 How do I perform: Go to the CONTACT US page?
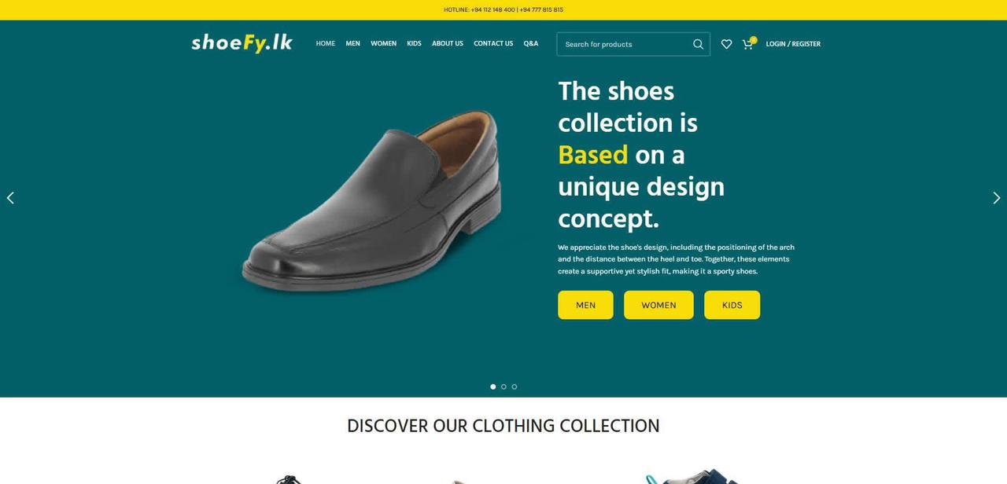[493, 44]
